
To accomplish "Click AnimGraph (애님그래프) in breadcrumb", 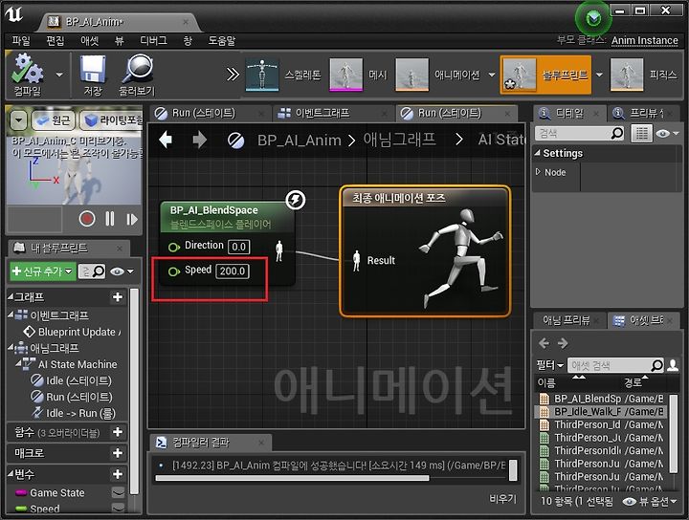I will click(399, 140).
